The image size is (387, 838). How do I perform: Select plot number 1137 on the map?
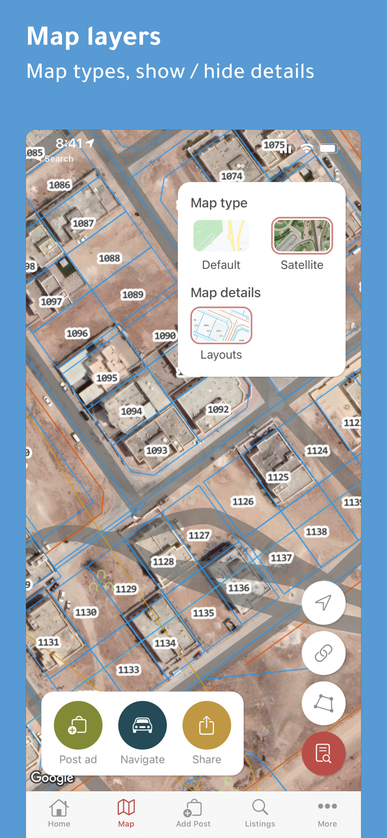[281, 558]
